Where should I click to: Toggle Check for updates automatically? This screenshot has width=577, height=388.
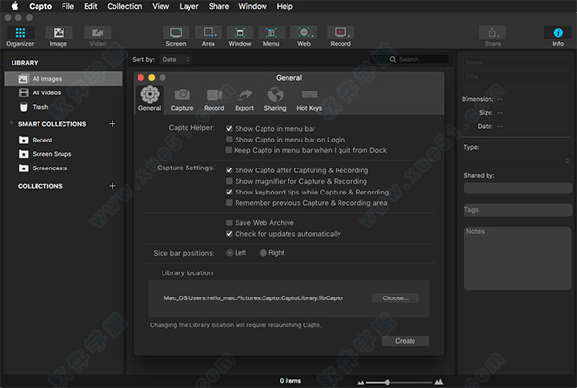229,234
